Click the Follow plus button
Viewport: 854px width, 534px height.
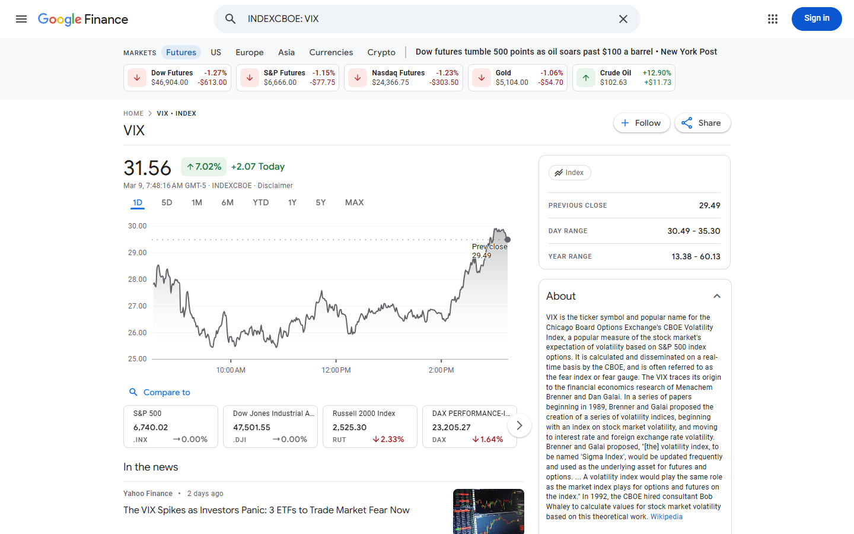625,123
